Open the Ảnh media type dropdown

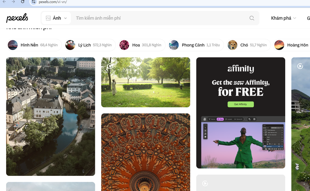tap(56, 18)
